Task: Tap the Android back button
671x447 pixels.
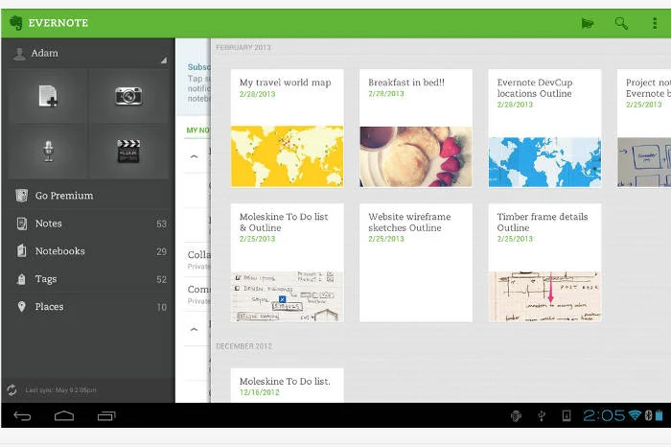Action: pos(22,415)
